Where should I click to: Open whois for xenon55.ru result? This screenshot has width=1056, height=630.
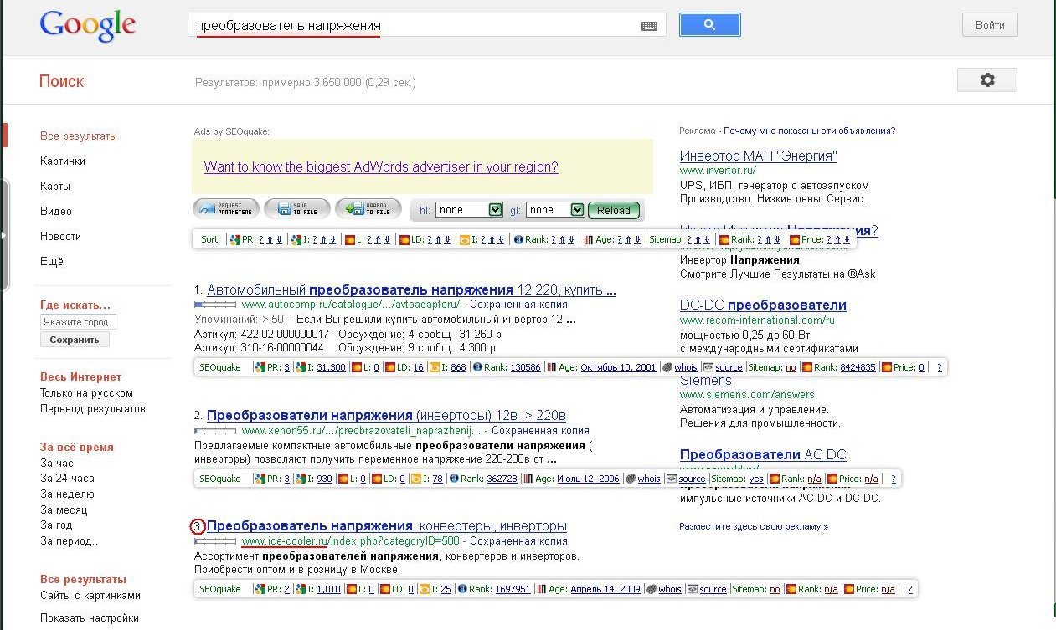(649, 479)
